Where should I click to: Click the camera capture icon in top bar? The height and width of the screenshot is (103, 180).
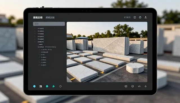(x=135, y=17)
